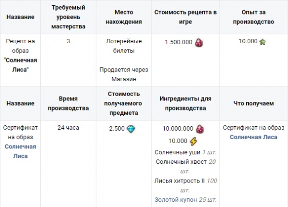Click the 24 часа production time cell
The height and width of the screenshot is (207, 288).
pyautogui.click(x=68, y=128)
